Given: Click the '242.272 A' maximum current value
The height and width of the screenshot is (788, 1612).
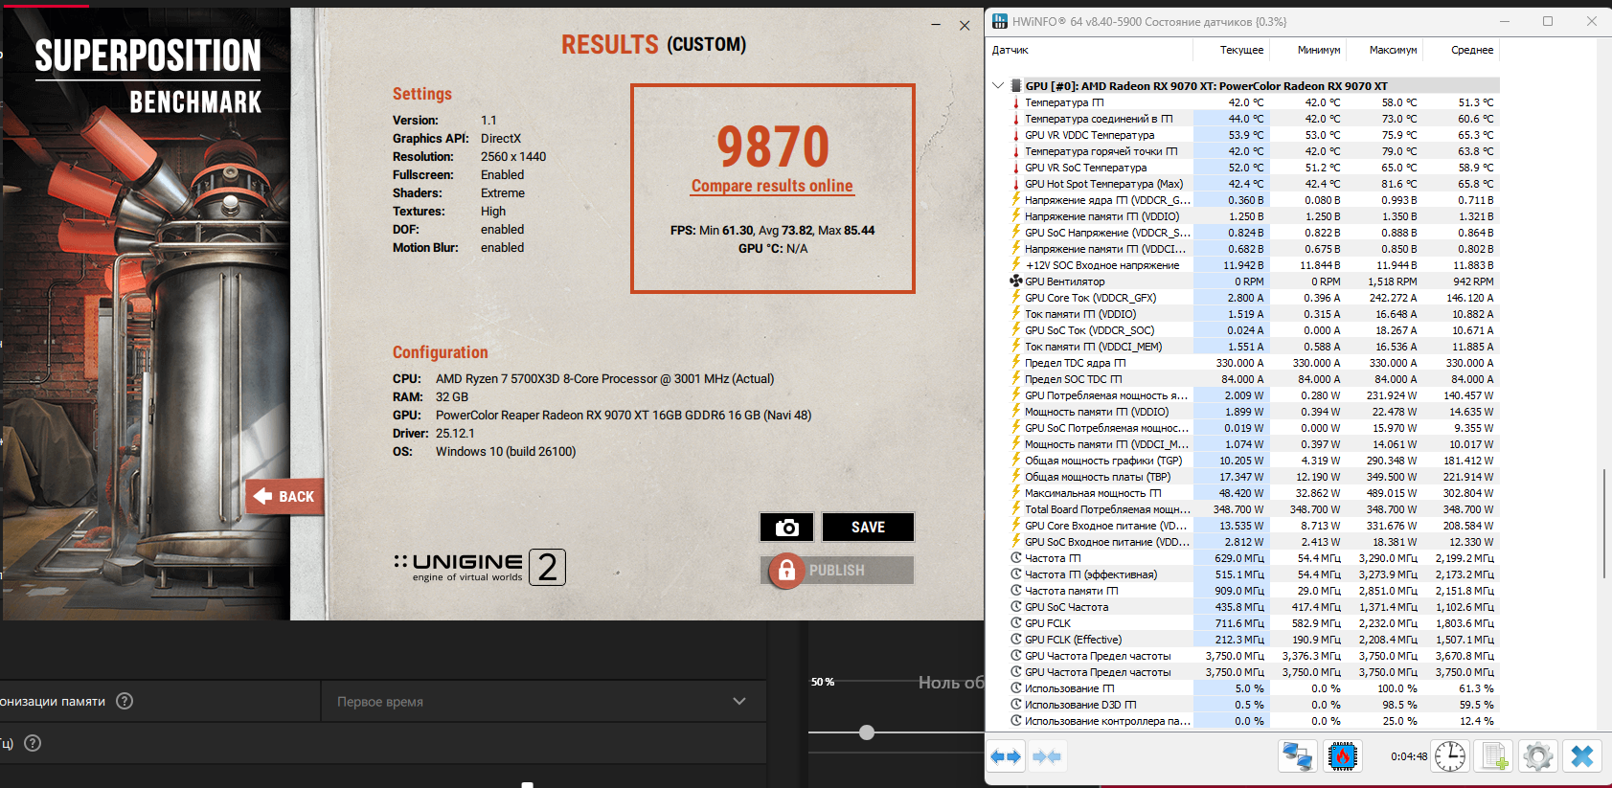Looking at the screenshot, I should [1393, 298].
